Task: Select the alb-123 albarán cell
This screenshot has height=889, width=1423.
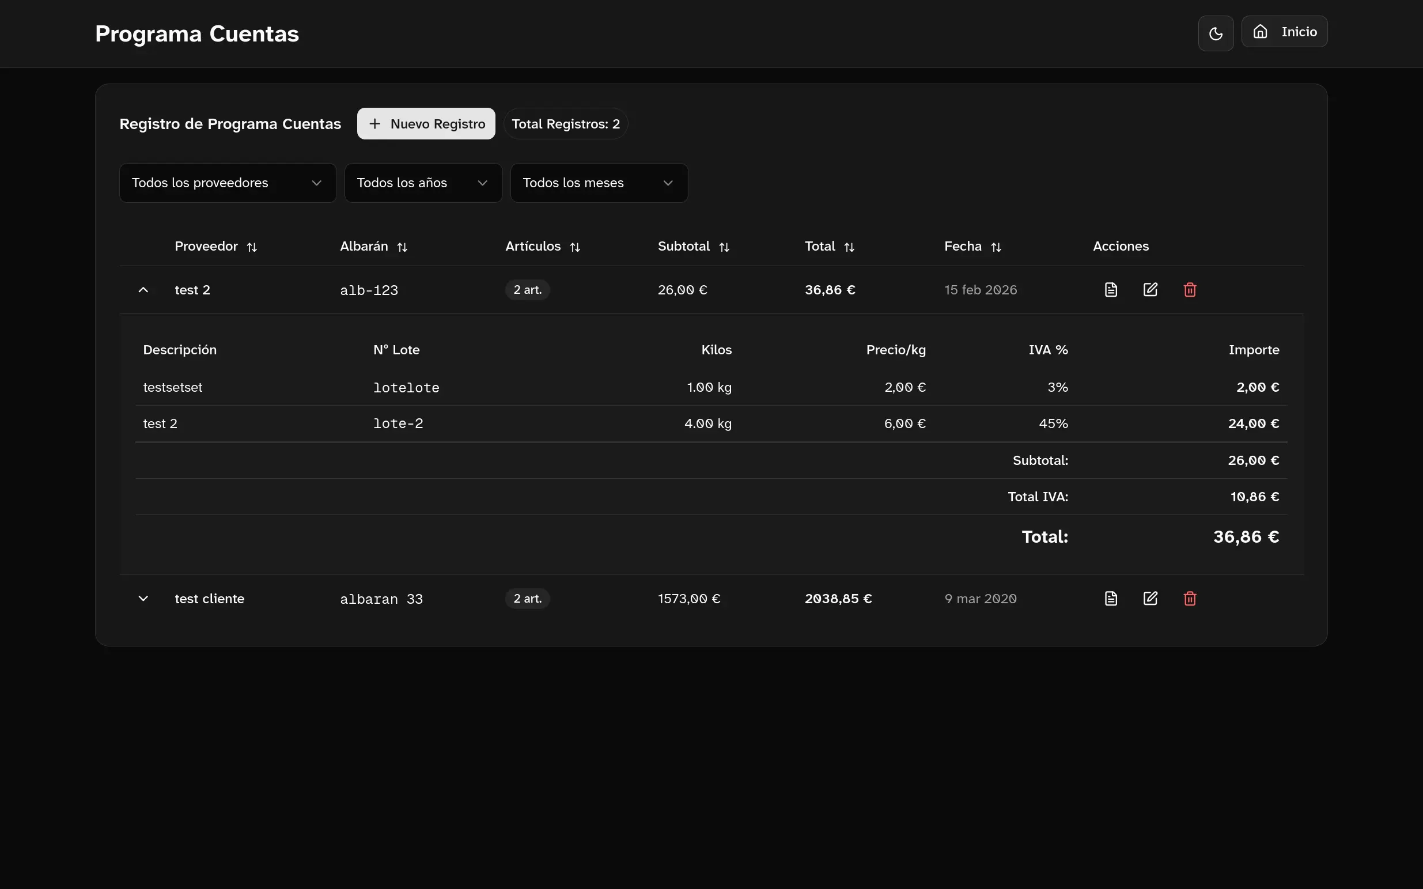Action: 369,290
